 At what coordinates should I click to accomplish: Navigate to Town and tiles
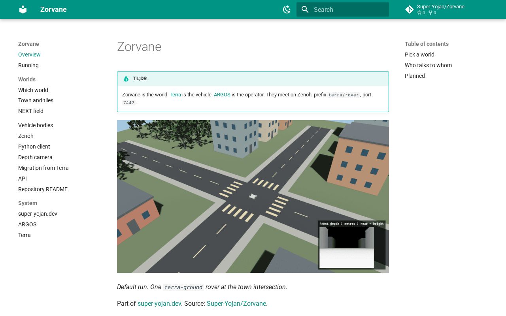pyautogui.click(x=36, y=100)
